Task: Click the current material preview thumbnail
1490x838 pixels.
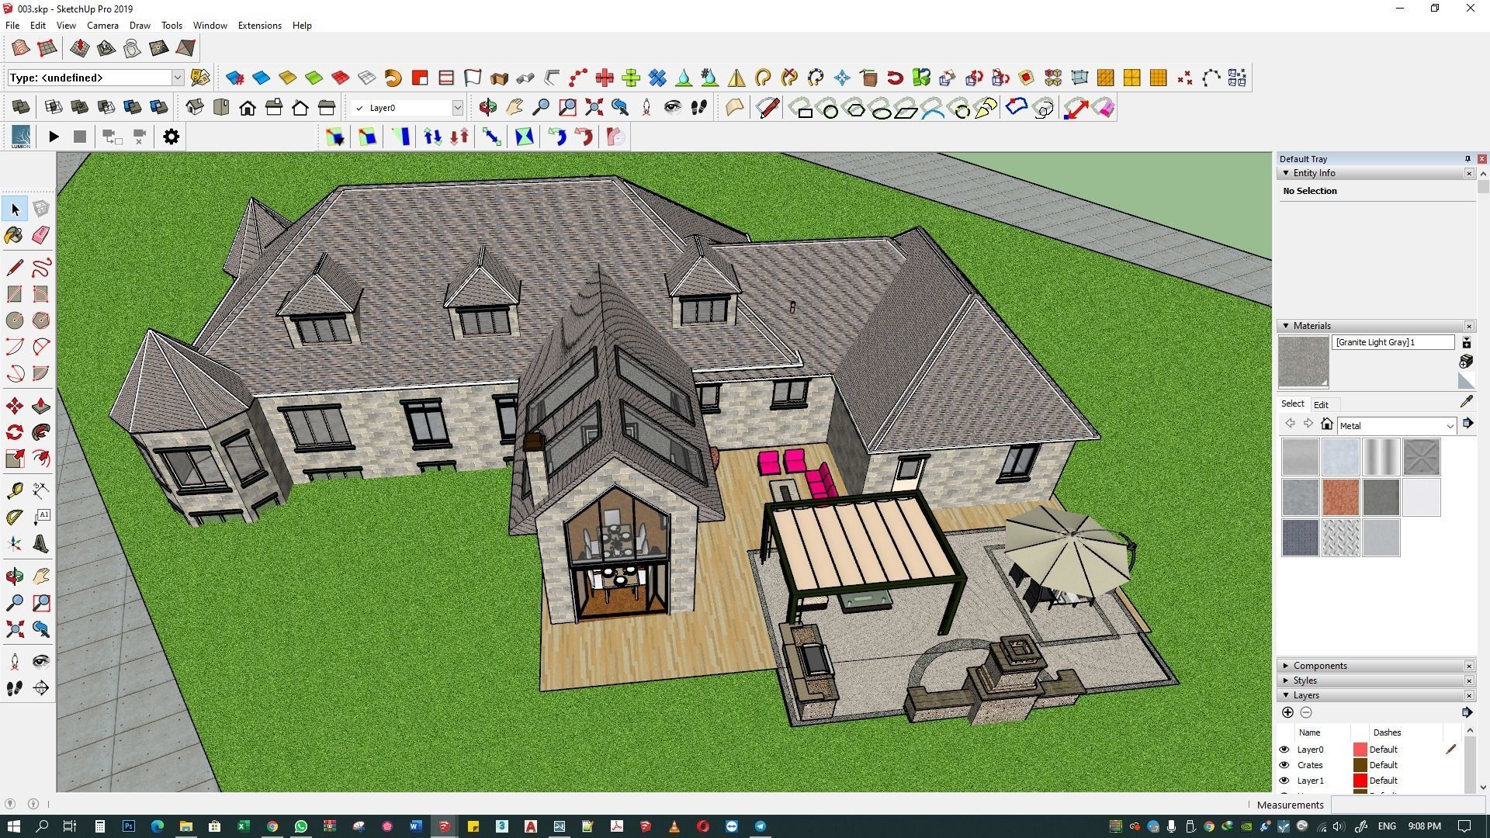Action: click(x=1303, y=362)
